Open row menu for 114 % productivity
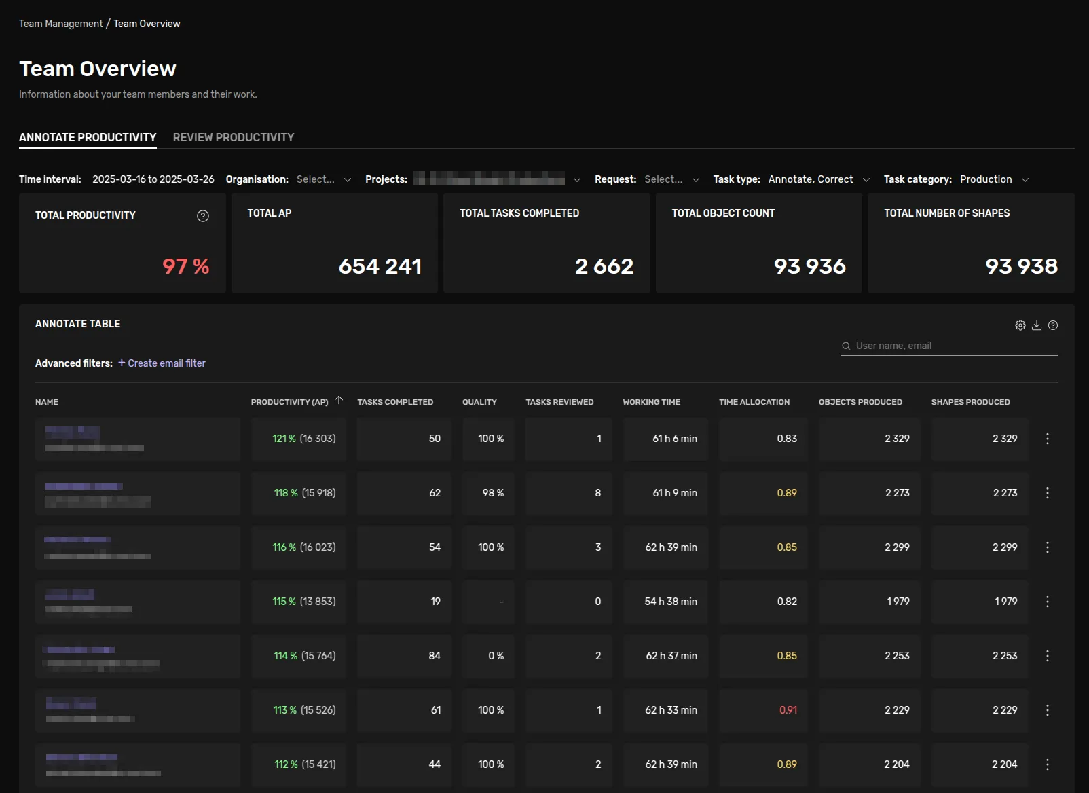Screen dimensions: 1089x793 (x=1048, y=656)
